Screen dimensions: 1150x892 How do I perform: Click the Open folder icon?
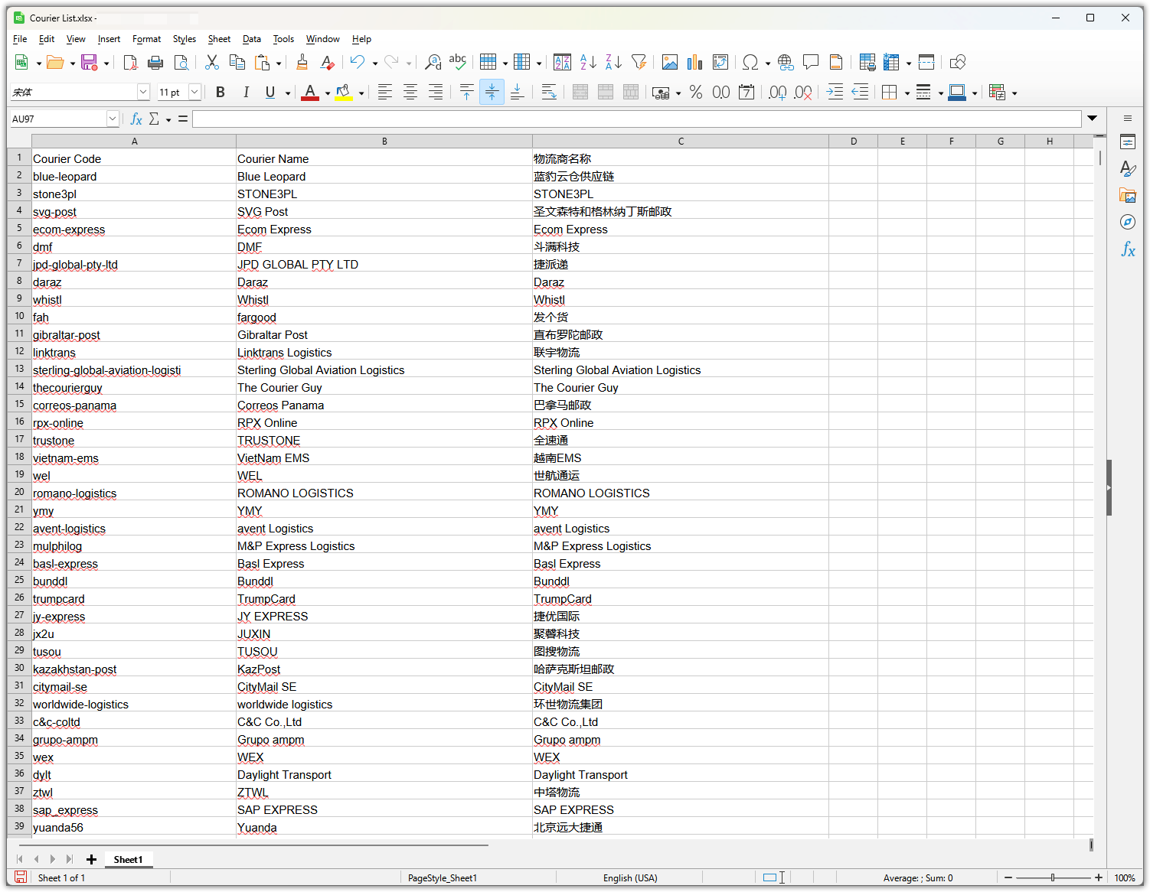point(55,63)
